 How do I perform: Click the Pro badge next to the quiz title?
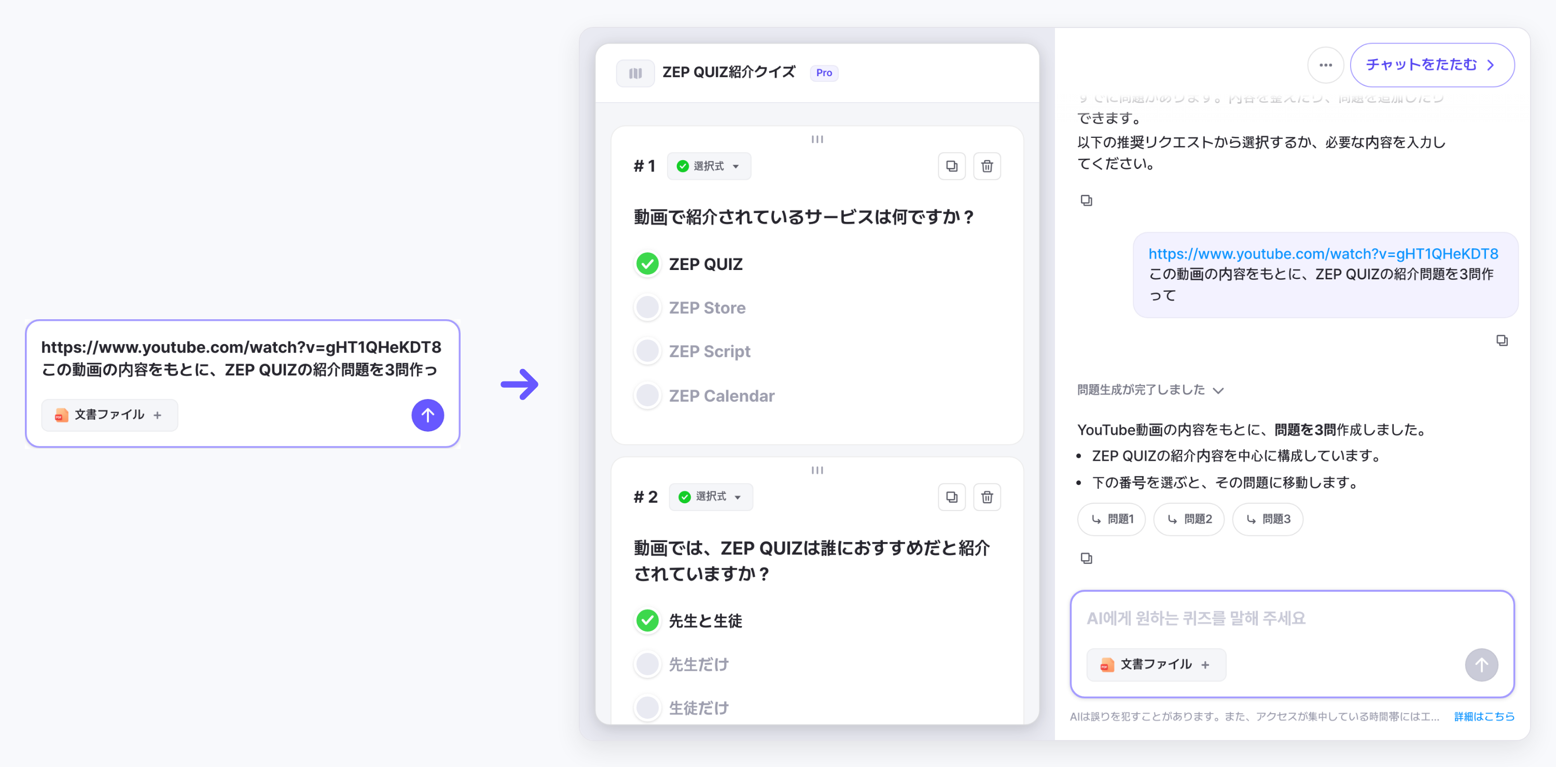pos(824,73)
